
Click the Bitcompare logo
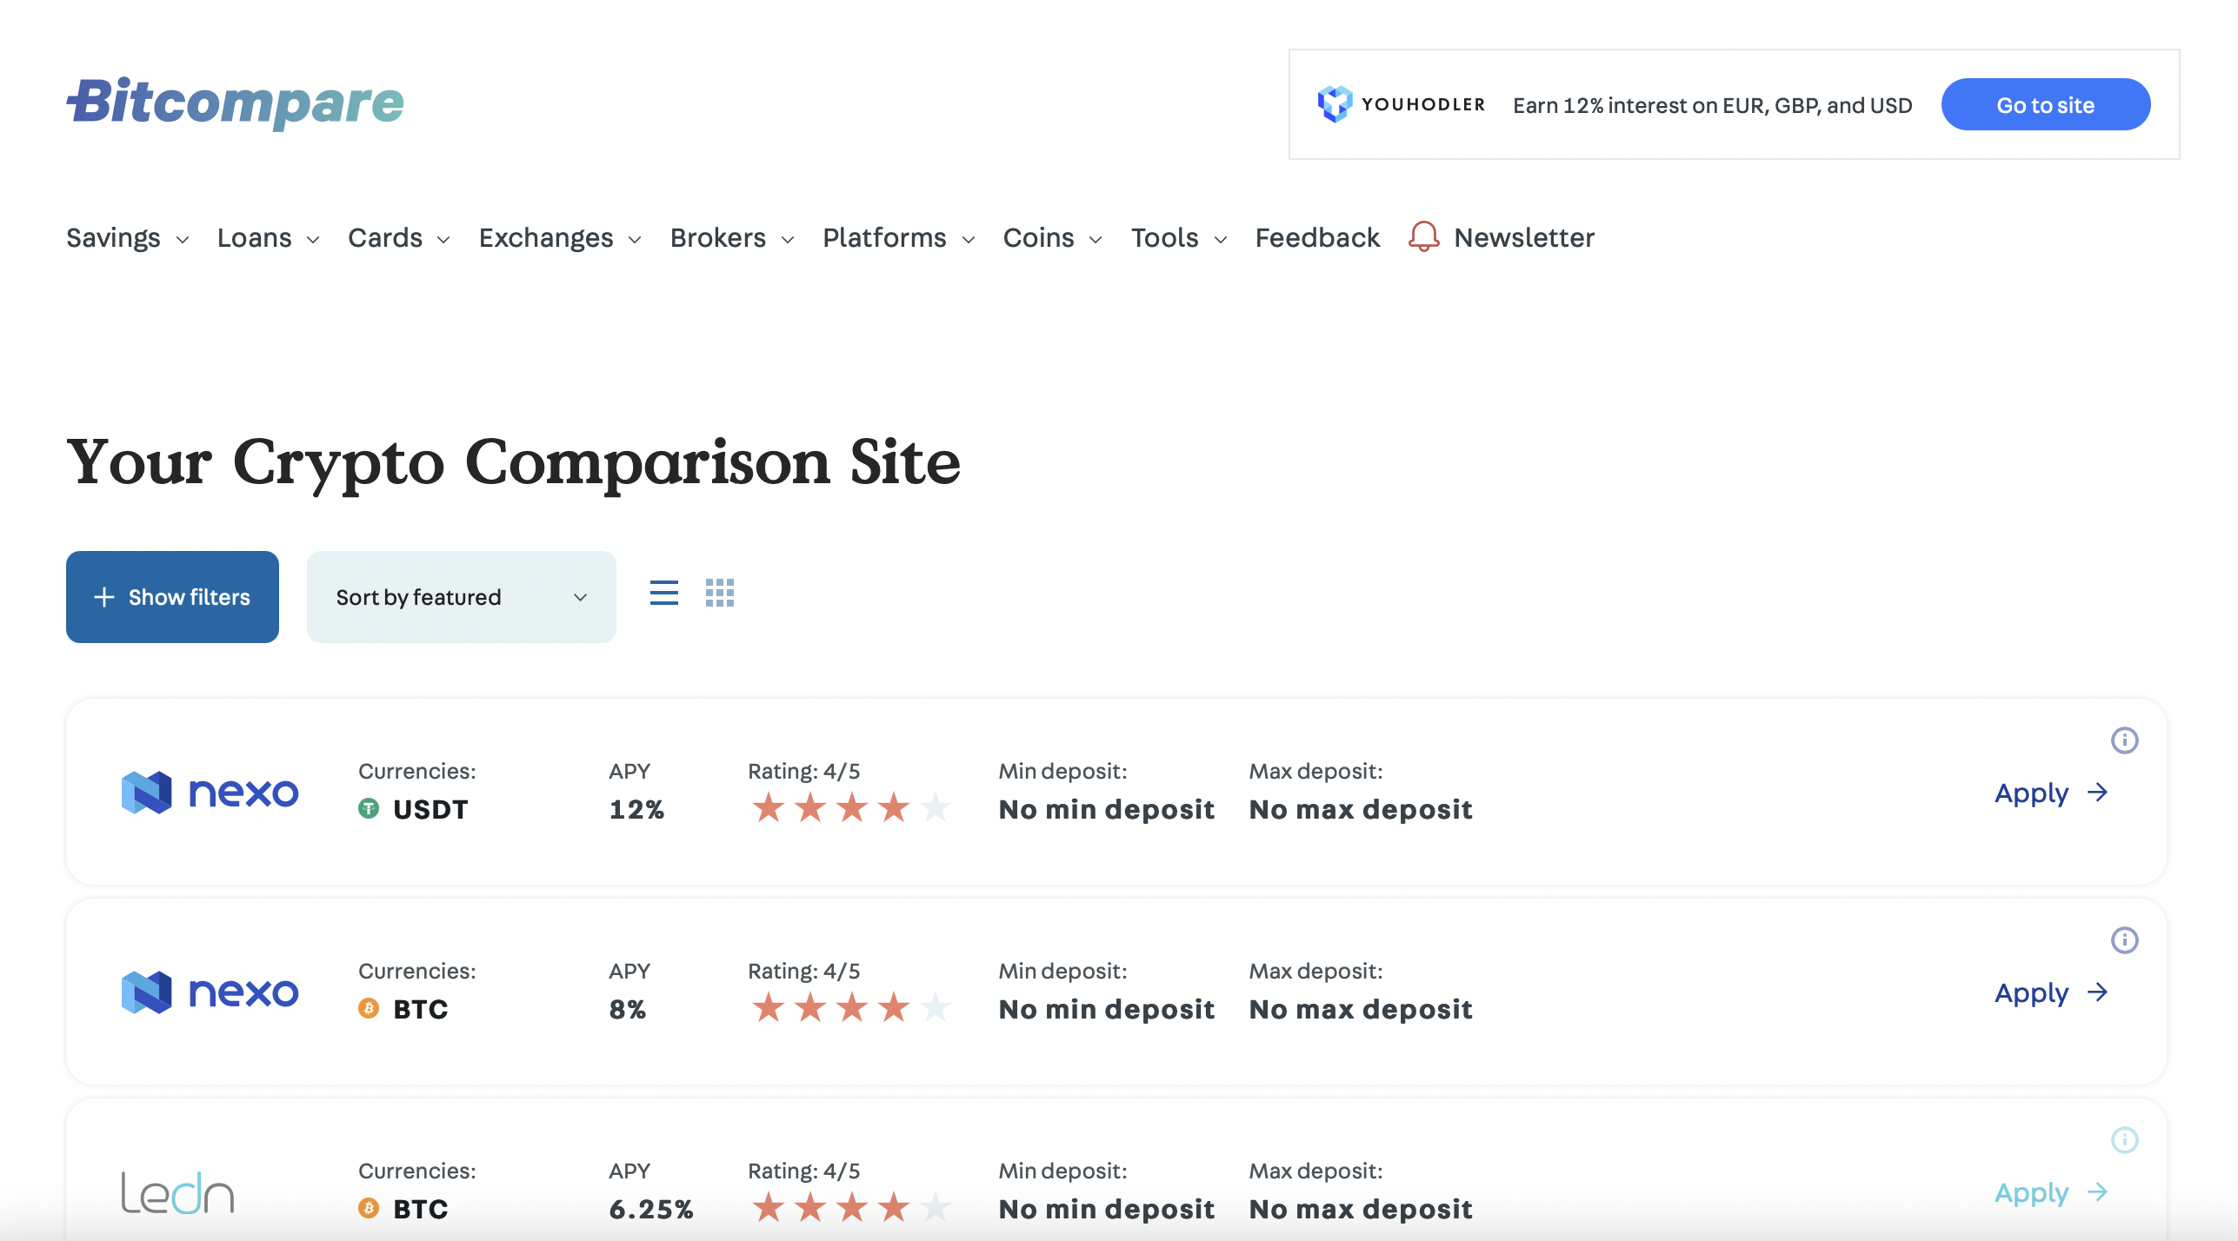(235, 103)
